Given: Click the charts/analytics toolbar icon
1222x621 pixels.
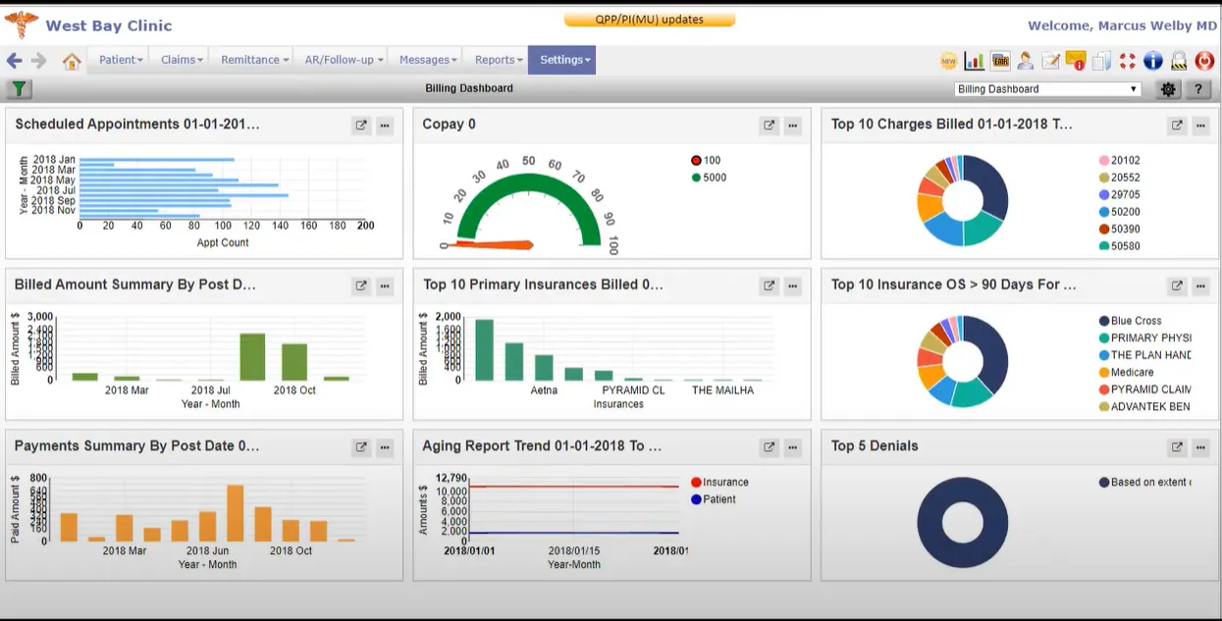Looking at the screenshot, I should [974, 60].
